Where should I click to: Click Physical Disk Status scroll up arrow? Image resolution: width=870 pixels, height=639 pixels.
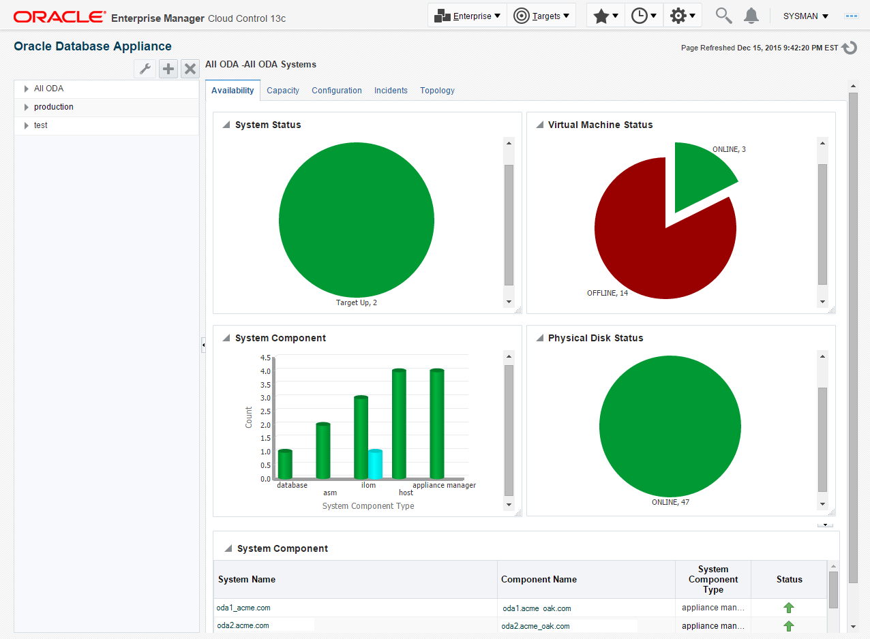click(822, 356)
